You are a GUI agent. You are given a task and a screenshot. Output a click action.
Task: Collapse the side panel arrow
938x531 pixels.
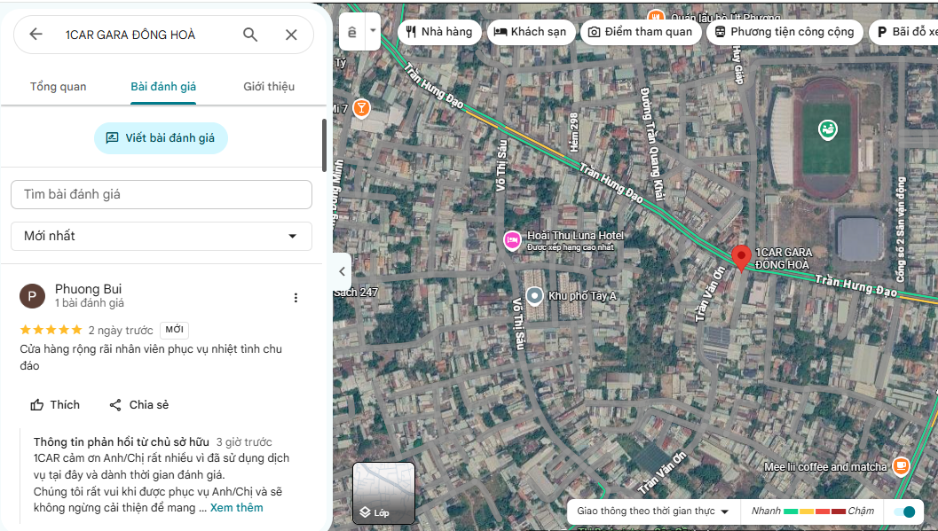pyautogui.click(x=342, y=271)
